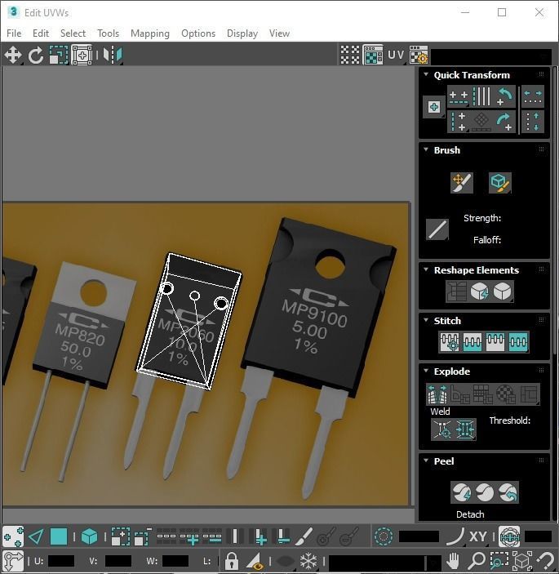The width and height of the screenshot is (559, 574).
Task: Click the Freeze Selected snowflake icon
Action: [x=308, y=561]
